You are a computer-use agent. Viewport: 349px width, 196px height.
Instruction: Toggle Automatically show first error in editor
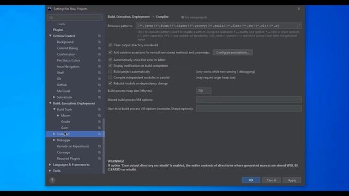click(110, 60)
